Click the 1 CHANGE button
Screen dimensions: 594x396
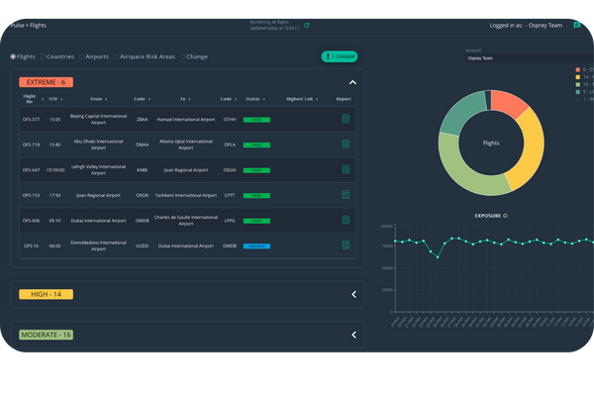click(340, 56)
